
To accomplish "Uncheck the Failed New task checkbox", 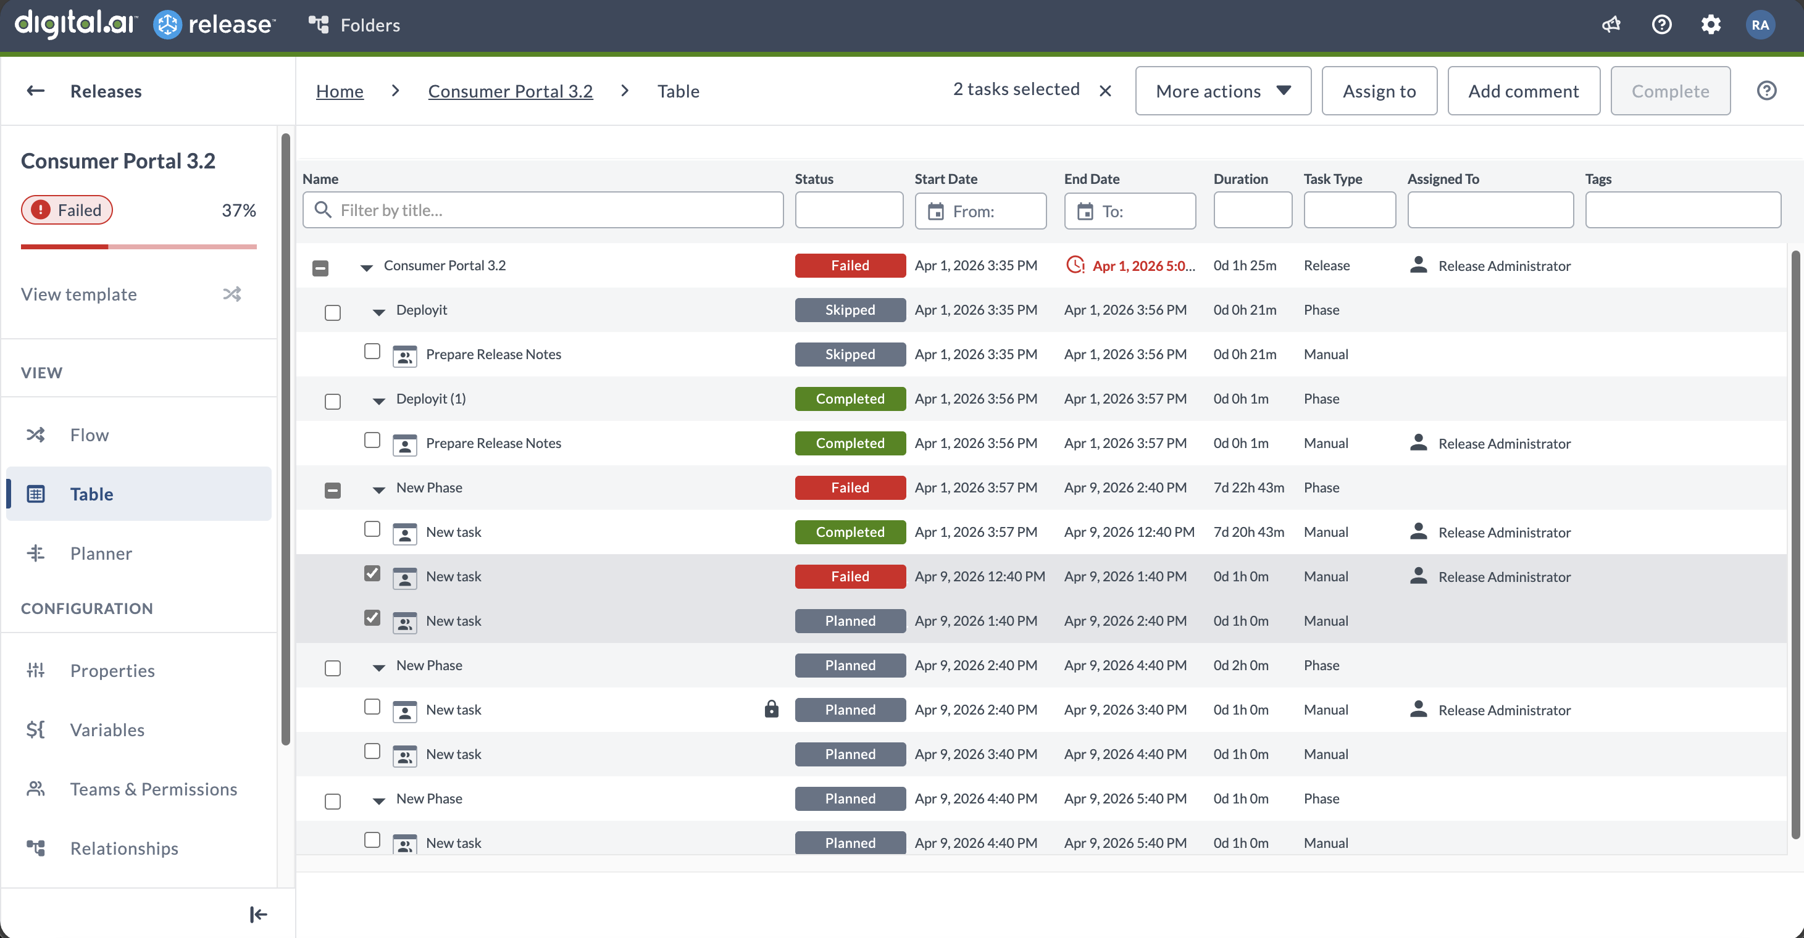I will (372, 574).
